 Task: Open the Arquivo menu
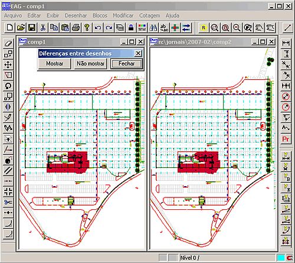coord(13,15)
